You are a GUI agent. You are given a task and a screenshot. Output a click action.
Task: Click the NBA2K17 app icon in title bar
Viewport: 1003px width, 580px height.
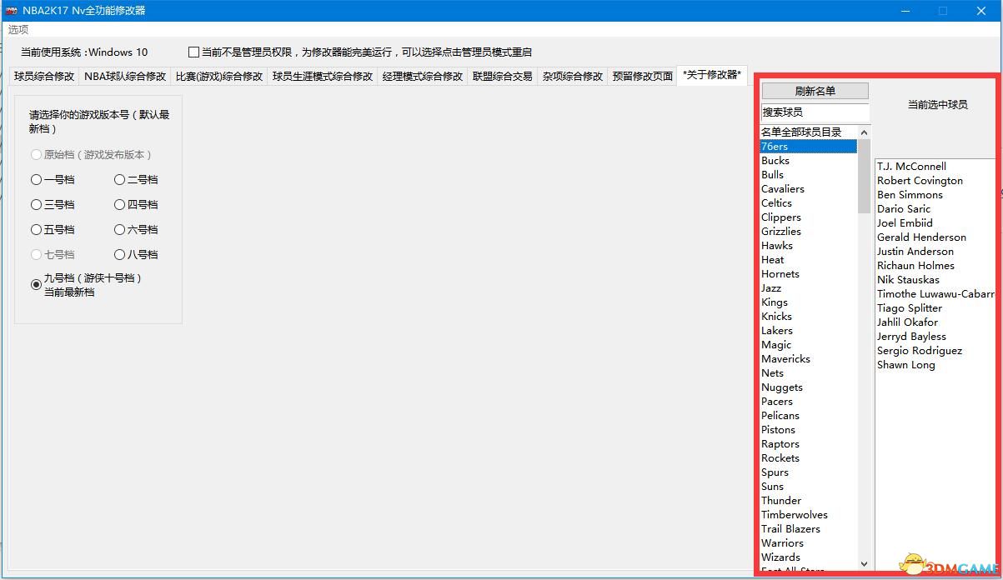pyautogui.click(x=12, y=11)
